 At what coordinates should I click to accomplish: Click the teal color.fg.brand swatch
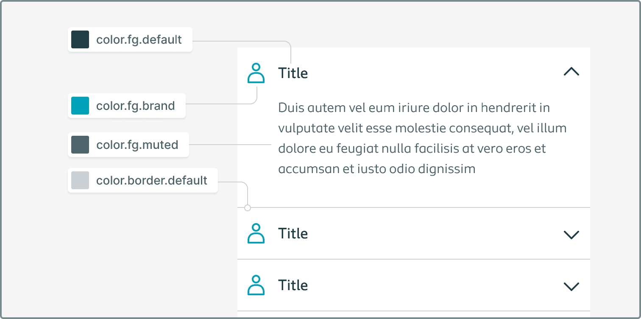[80, 106]
